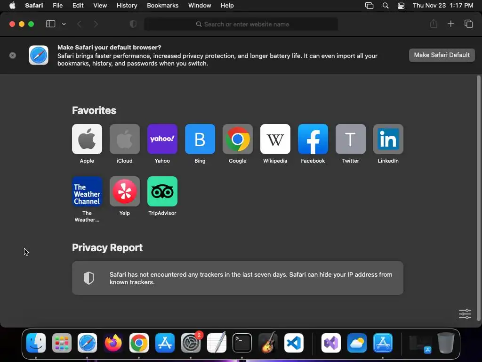Open the View menu
This screenshot has height=362, width=482.
(x=100, y=6)
